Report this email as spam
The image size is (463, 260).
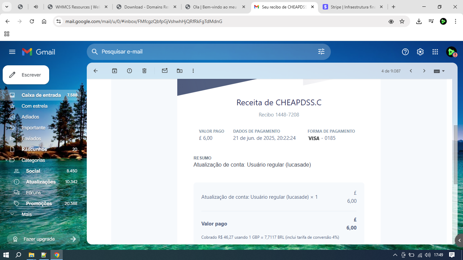(x=129, y=71)
